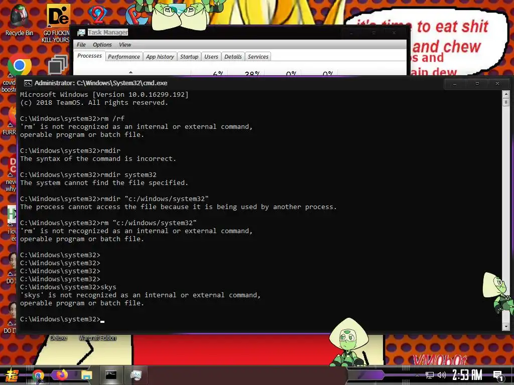Launch Firefox from the taskbar
The width and height of the screenshot is (514, 385).
point(62,375)
